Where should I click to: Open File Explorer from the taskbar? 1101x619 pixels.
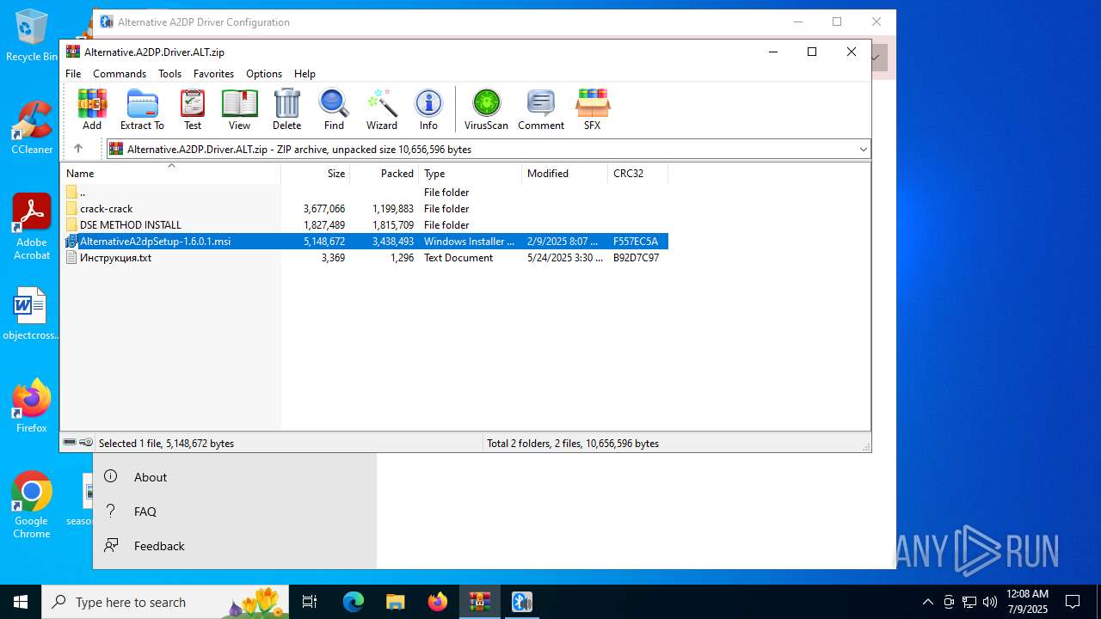395,602
